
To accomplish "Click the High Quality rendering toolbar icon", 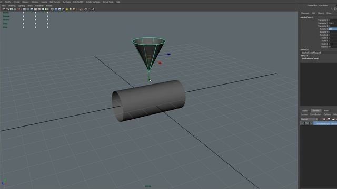I will 74,9.
